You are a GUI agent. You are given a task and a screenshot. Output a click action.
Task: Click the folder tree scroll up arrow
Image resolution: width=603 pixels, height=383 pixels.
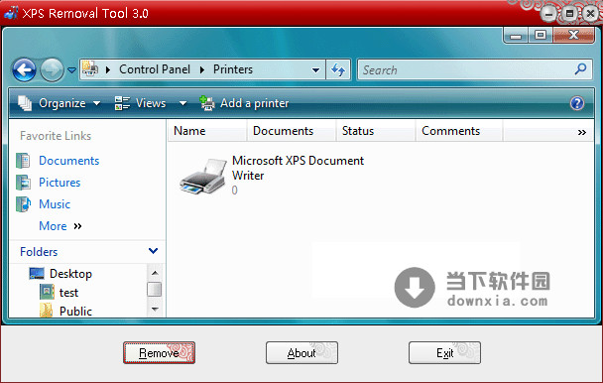155,273
